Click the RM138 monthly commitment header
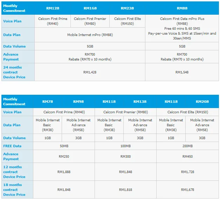The width and height of the screenshot is (220, 200). click(140, 101)
